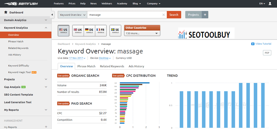The image size is (277, 129).
Task: Select the DE Google database
Action: 89,31
